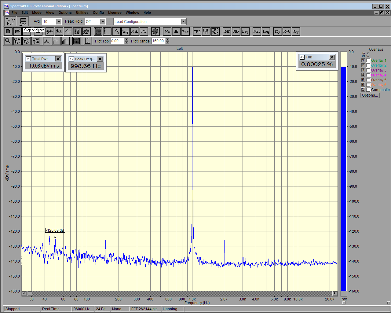
Task: Open the Leq measurement utility
Action: 245,31
